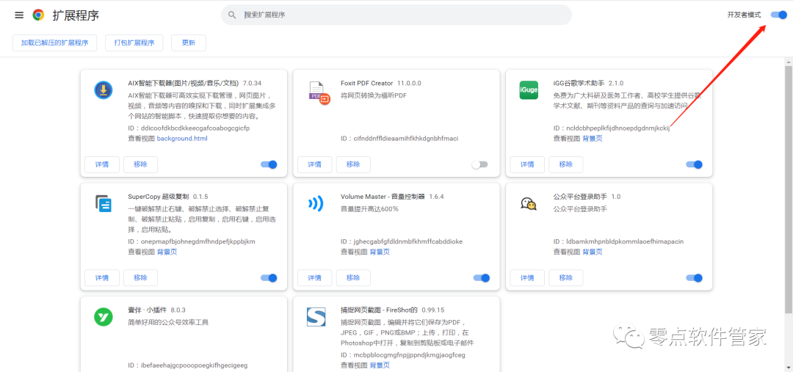Click the AIX智能下载器 extension icon
Image resolution: width=793 pixels, height=372 pixels.
[104, 90]
